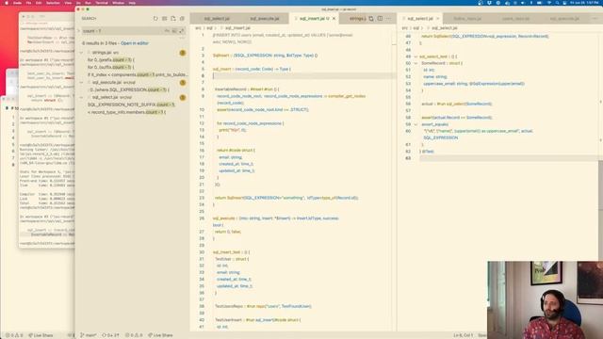Open the Edit menu in menu bar
The height and width of the screenshot is (339, 603).
(39, 3)
